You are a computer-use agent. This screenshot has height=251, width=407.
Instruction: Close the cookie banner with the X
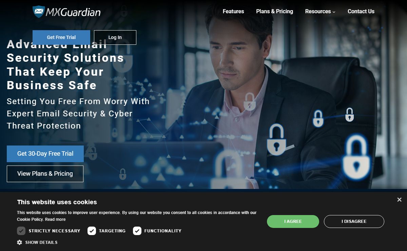(x=399, y=200)
